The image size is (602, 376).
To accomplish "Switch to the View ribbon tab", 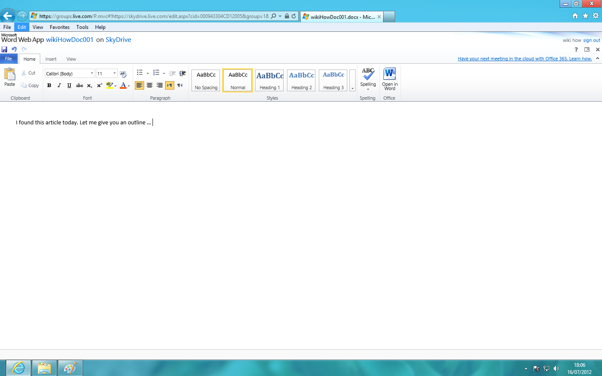I will (71, 59).
